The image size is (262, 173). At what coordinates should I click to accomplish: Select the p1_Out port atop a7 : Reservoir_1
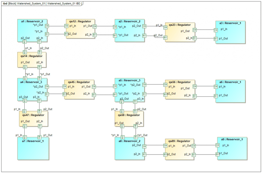coord(39,137)
